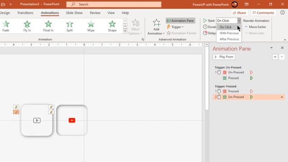
Task: Collapse the Start dropdown arrow
Action: [x=239, y=21]
